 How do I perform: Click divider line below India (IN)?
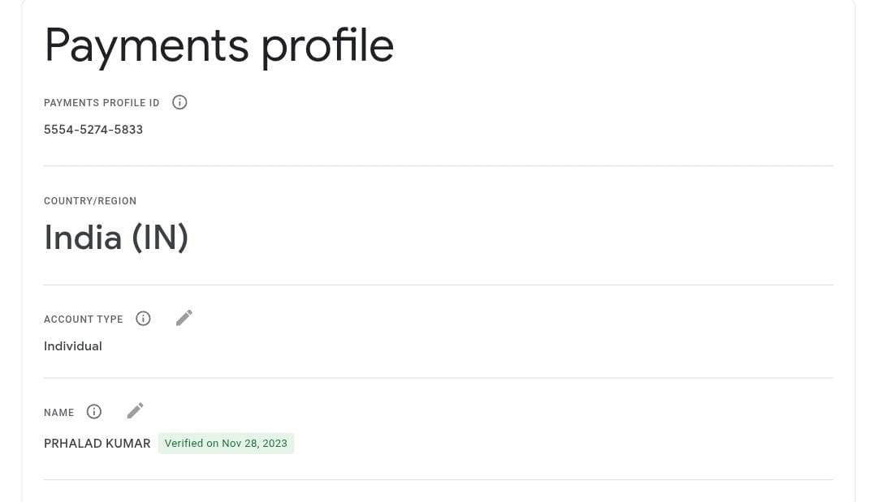438,285
